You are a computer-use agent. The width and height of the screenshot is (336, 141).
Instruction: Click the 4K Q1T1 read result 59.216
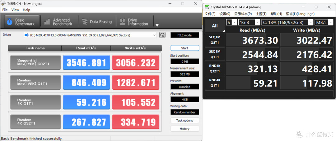(86, 102)
